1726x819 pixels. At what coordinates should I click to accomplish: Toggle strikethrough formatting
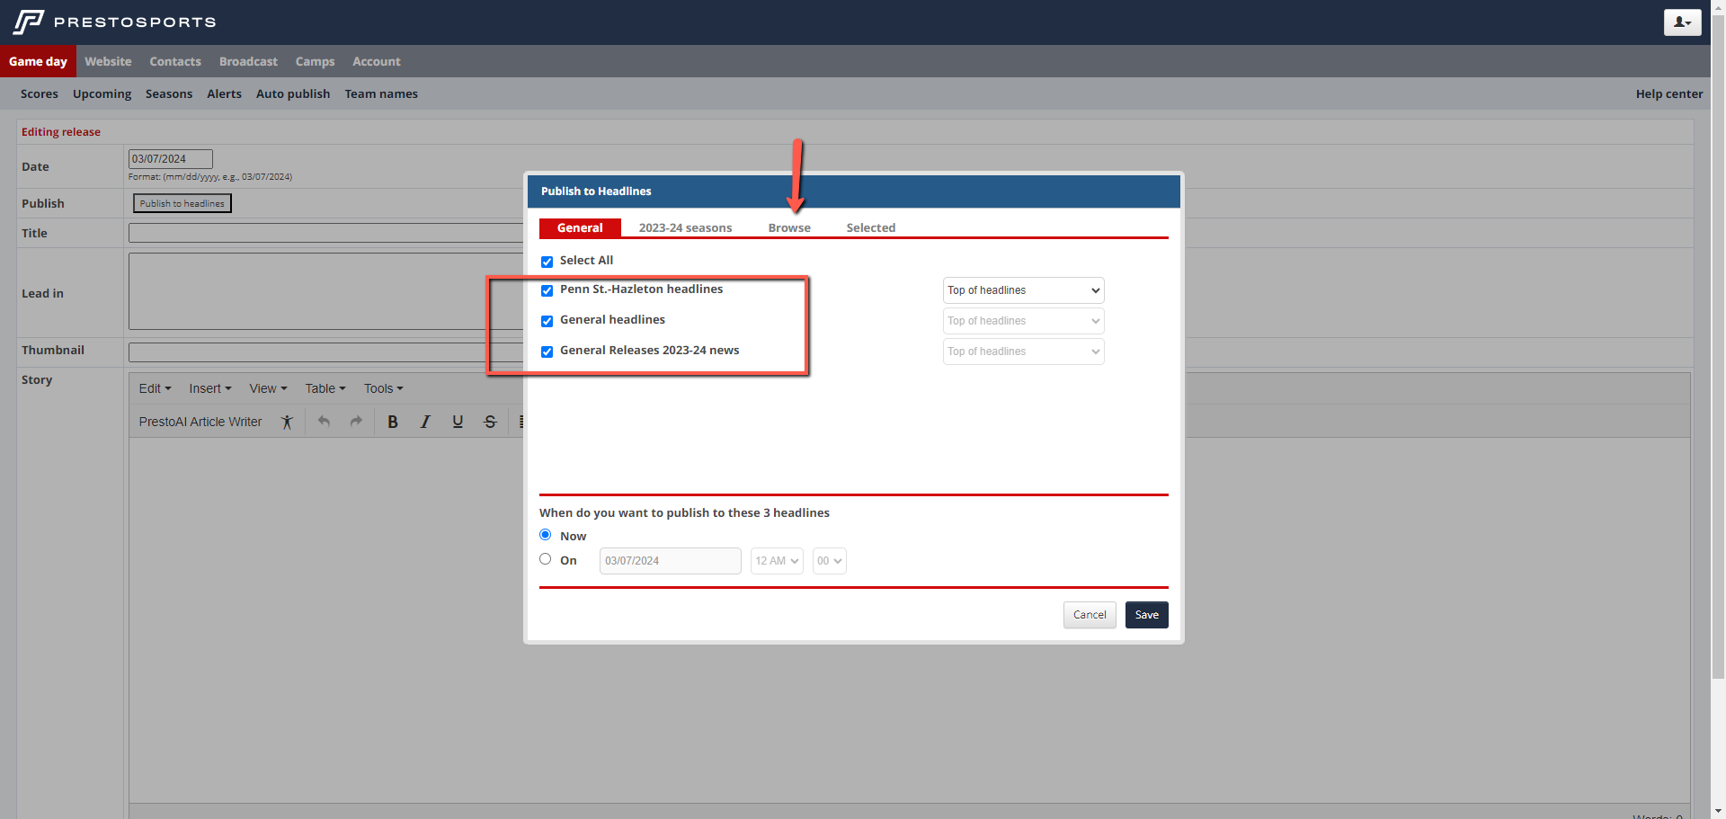(490, 422)
